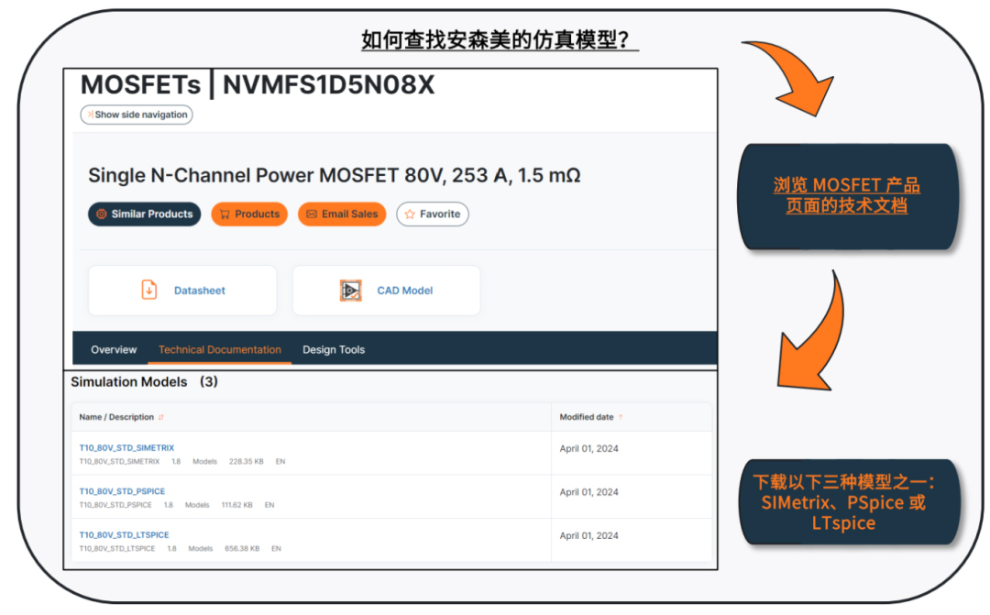990x615 pixels.
Task: Click April 01, 2024 in PSPICE row
Action: click(x=589, y=492)
